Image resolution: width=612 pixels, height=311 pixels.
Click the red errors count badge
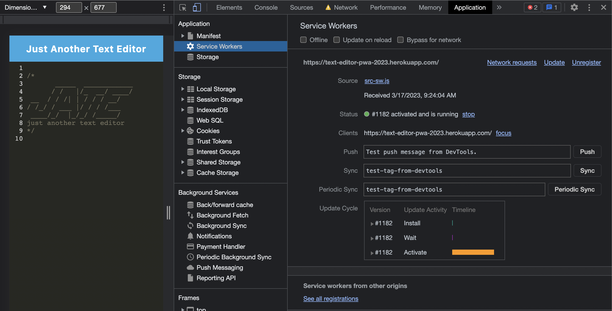[532, 8]
